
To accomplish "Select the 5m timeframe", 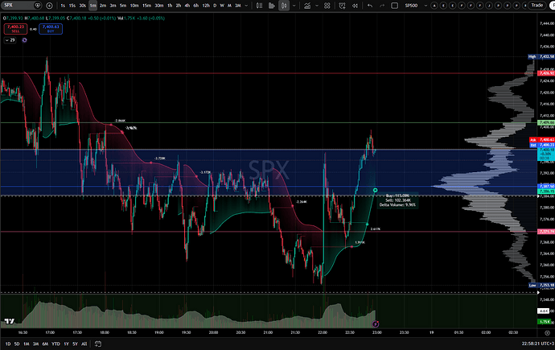I will (x=123, y=6).
